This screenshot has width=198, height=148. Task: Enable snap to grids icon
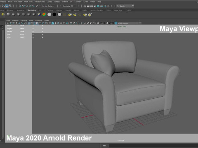pyautogui.click(x=20, y=6)
